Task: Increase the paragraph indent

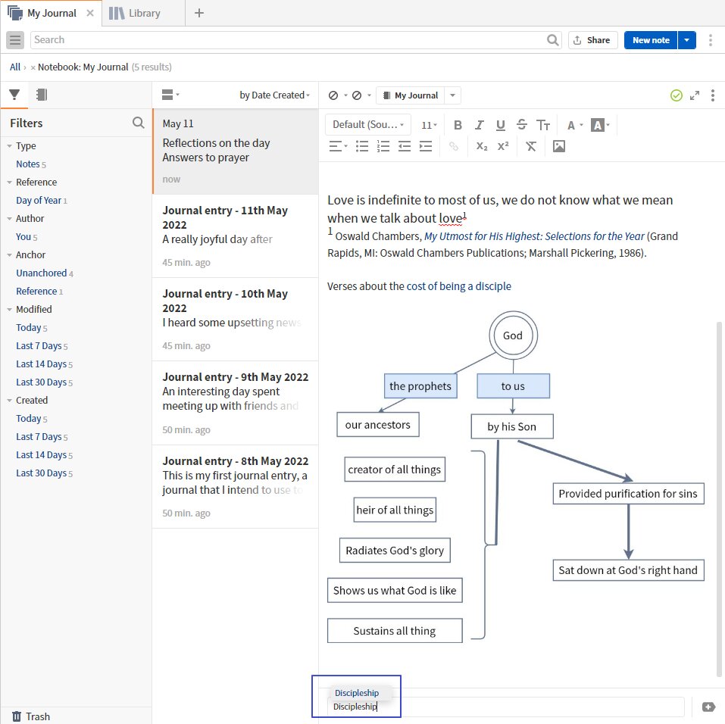Action: click(426, 147)
